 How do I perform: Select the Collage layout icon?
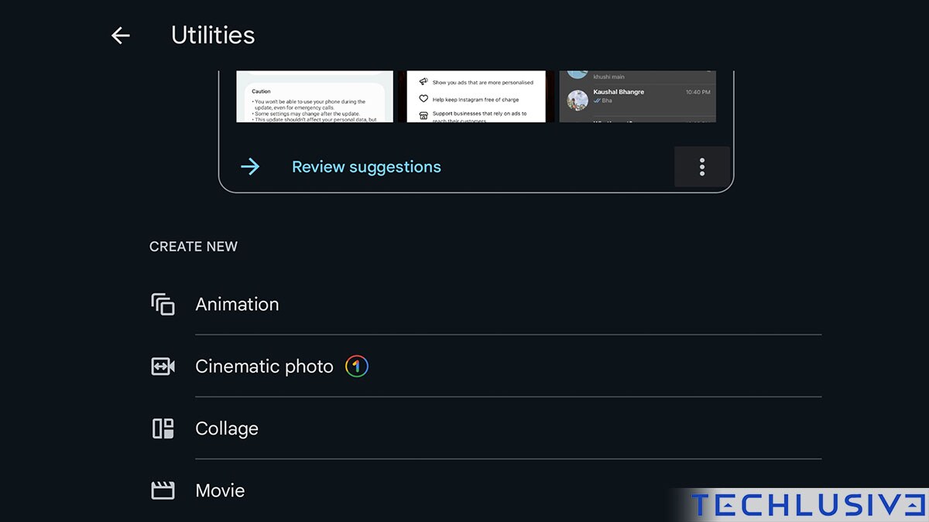click(x=163, y=428)
